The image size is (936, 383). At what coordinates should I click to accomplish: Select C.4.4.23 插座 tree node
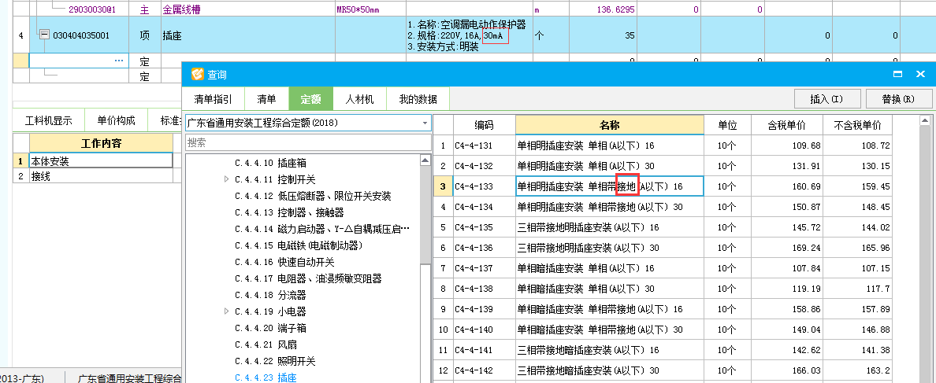[x=266, y=377]
